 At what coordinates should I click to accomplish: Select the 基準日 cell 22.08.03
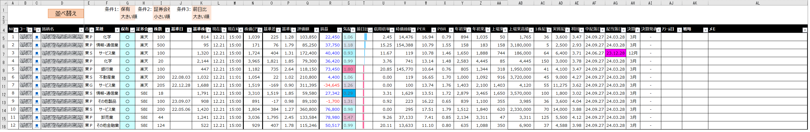tap(181, 77)
